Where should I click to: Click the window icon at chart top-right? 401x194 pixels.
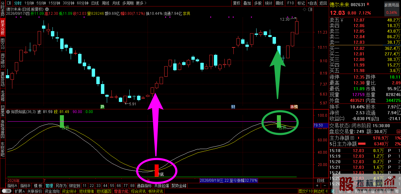point(310,10)
